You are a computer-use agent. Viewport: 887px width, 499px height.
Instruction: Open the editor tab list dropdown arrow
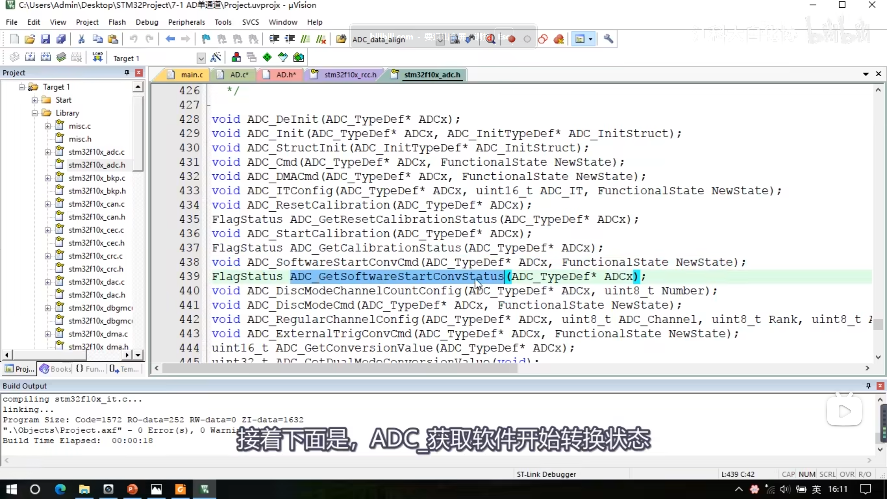866,74
